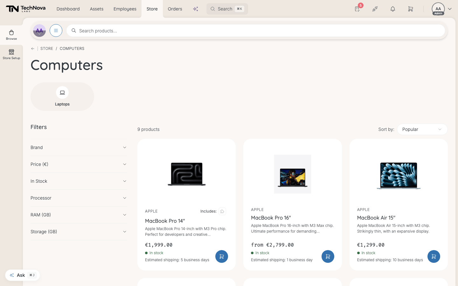Select the Store tab

click(x=152, y=9)
